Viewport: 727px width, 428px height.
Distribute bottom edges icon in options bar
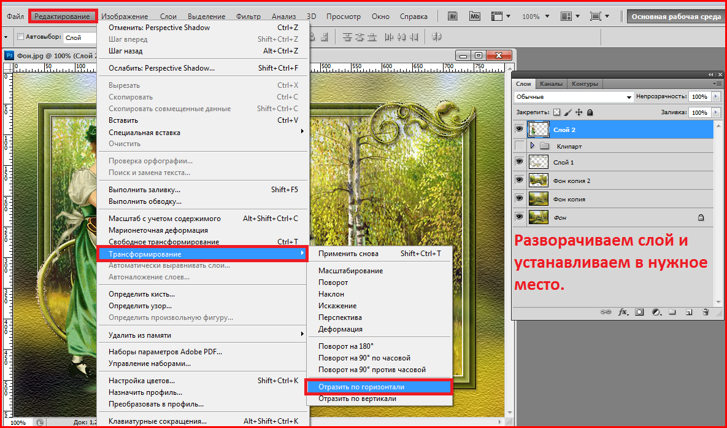(x=371, y=37)
